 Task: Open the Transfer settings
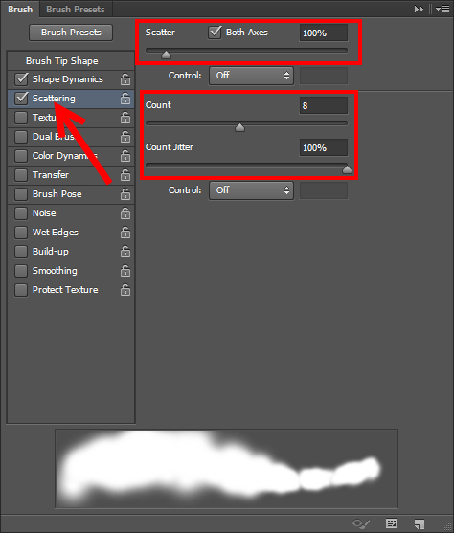tap(51, 175)
